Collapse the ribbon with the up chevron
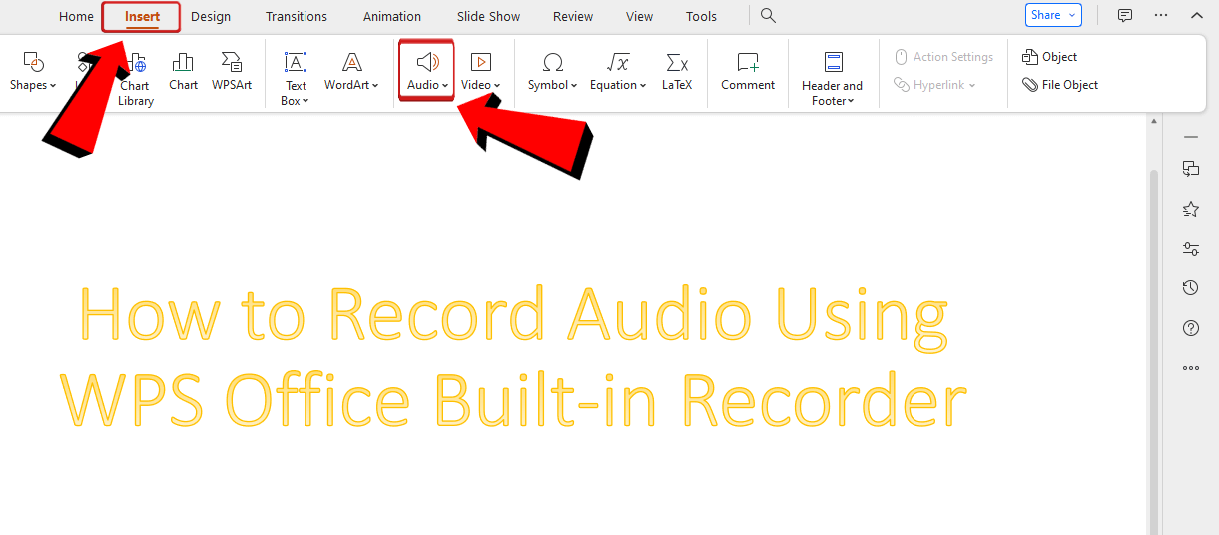This screenshot has width=1219, height=535. 1196,15
